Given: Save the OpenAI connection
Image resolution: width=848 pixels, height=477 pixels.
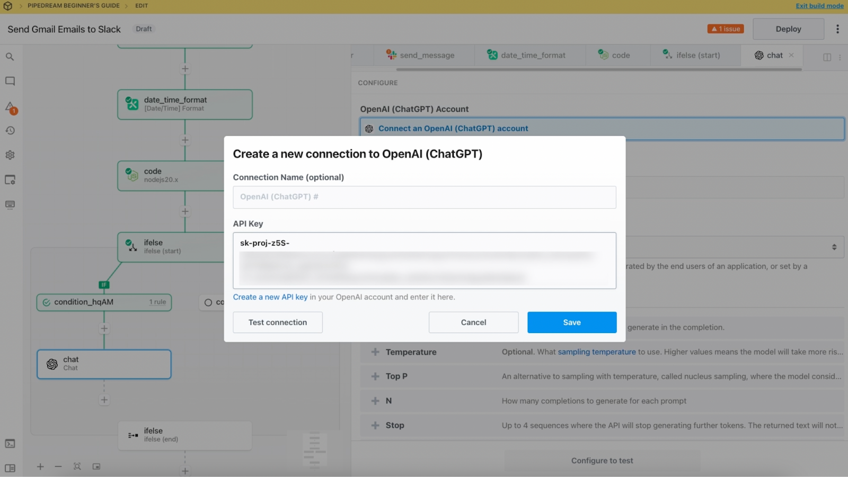Looking at the screenshot, I should 572,322.
